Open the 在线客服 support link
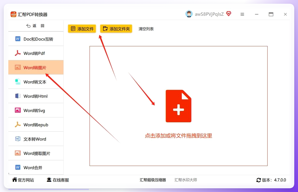 point(58,180)
